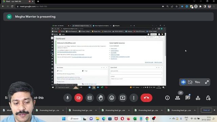
Task: Open the emoji reactions button
Action: pos(112,98)
